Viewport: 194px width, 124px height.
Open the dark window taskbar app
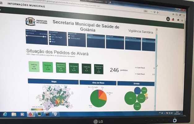click(x=48, y=114)
